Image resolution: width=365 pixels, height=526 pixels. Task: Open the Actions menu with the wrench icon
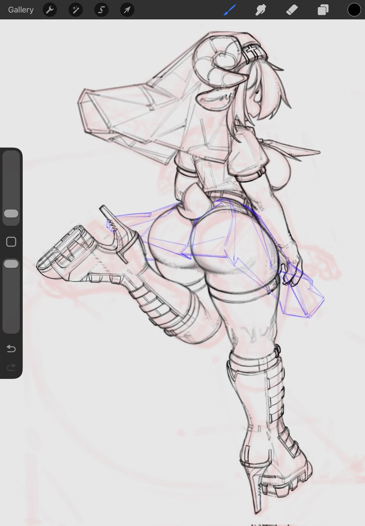[x=49, y=9]
